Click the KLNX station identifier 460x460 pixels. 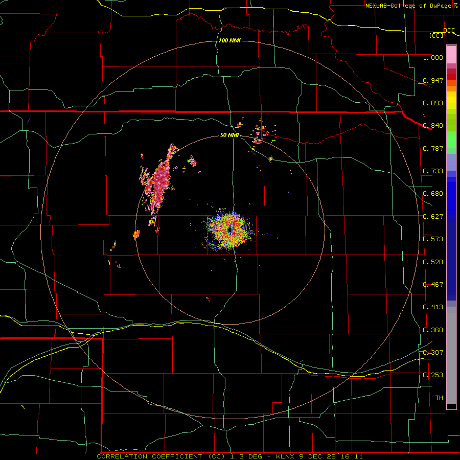point(286,456)
